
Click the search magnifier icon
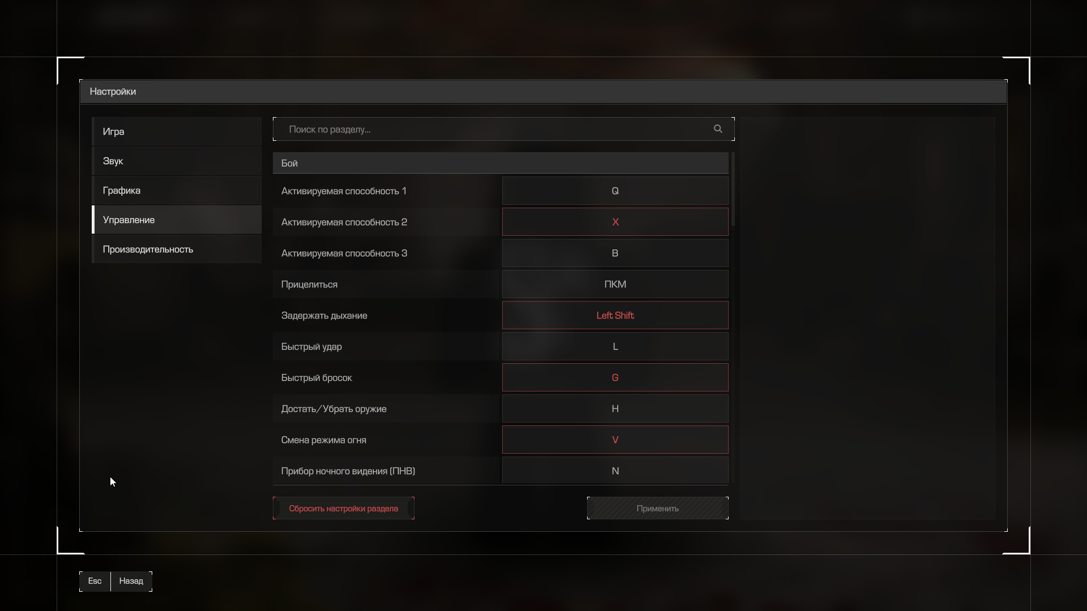click(718, 129)
